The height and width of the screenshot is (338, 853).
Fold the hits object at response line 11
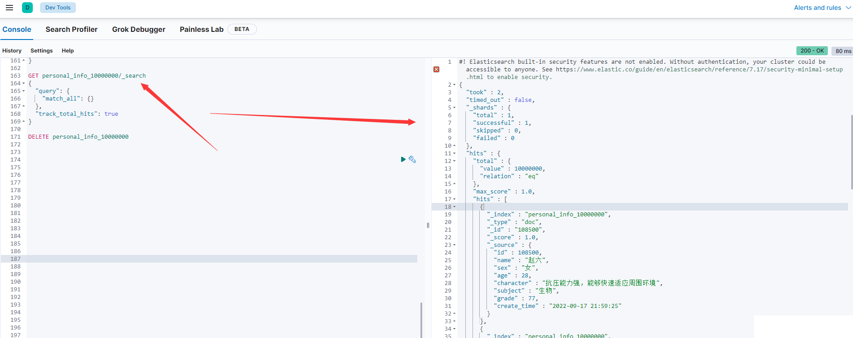click(454, 154)
